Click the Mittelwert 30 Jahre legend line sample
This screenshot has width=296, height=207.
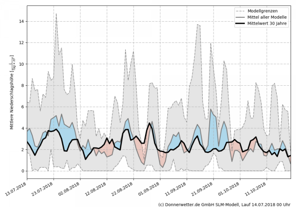coord(241,22)
